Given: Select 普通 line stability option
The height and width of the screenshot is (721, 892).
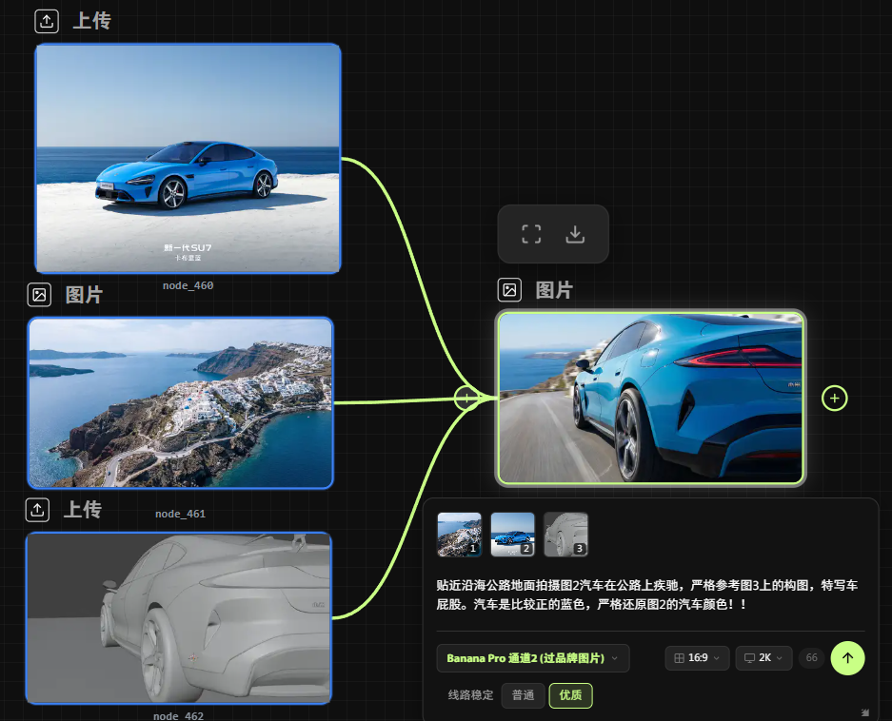Looking at the screenshot, I should point(523,695).
